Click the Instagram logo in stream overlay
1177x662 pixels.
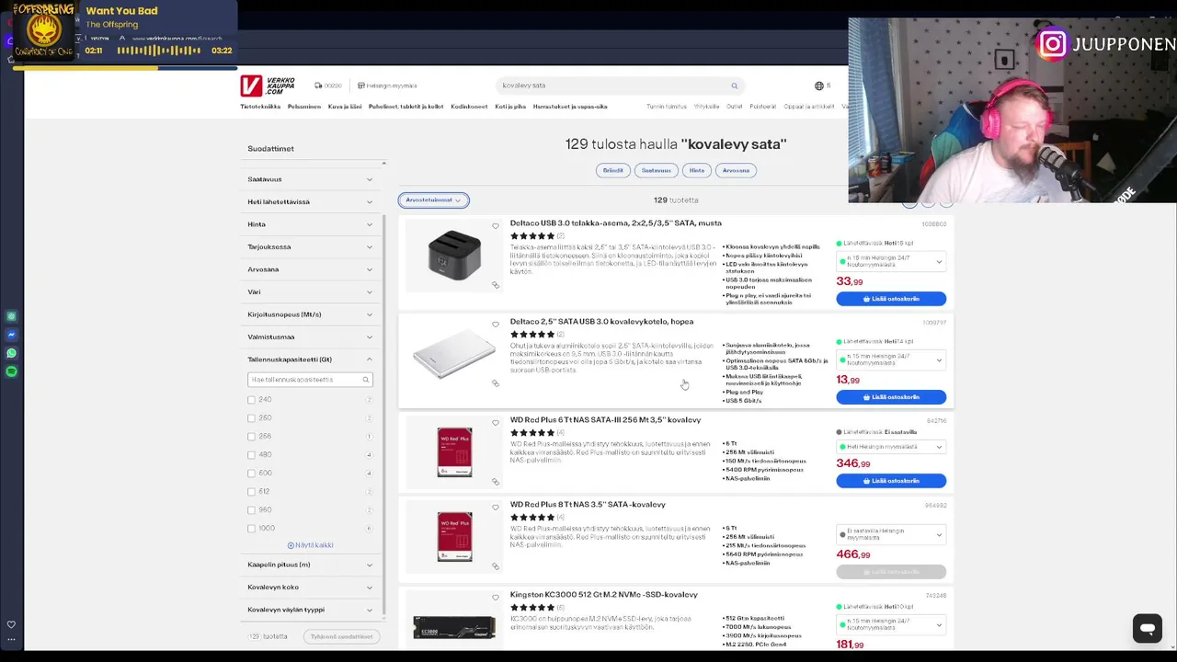tap(1053, 44)
